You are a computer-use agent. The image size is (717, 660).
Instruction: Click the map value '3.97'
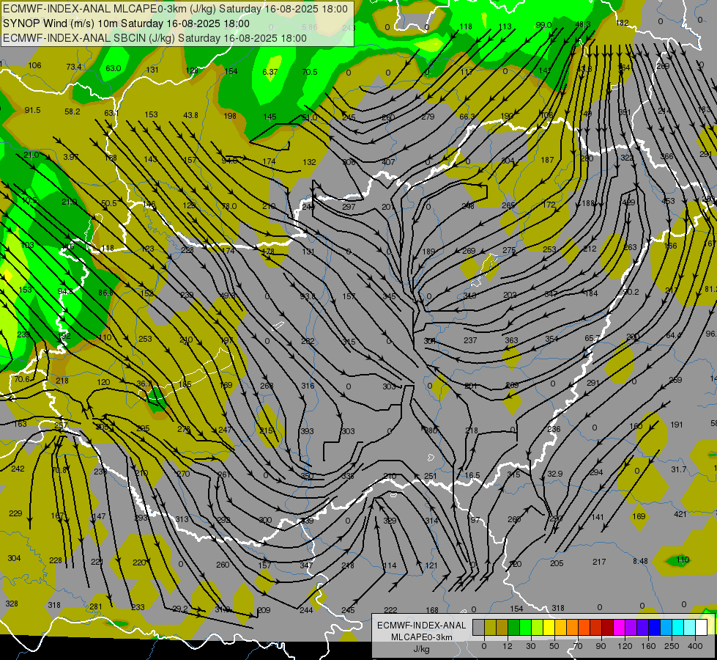(x=71, y=157)
